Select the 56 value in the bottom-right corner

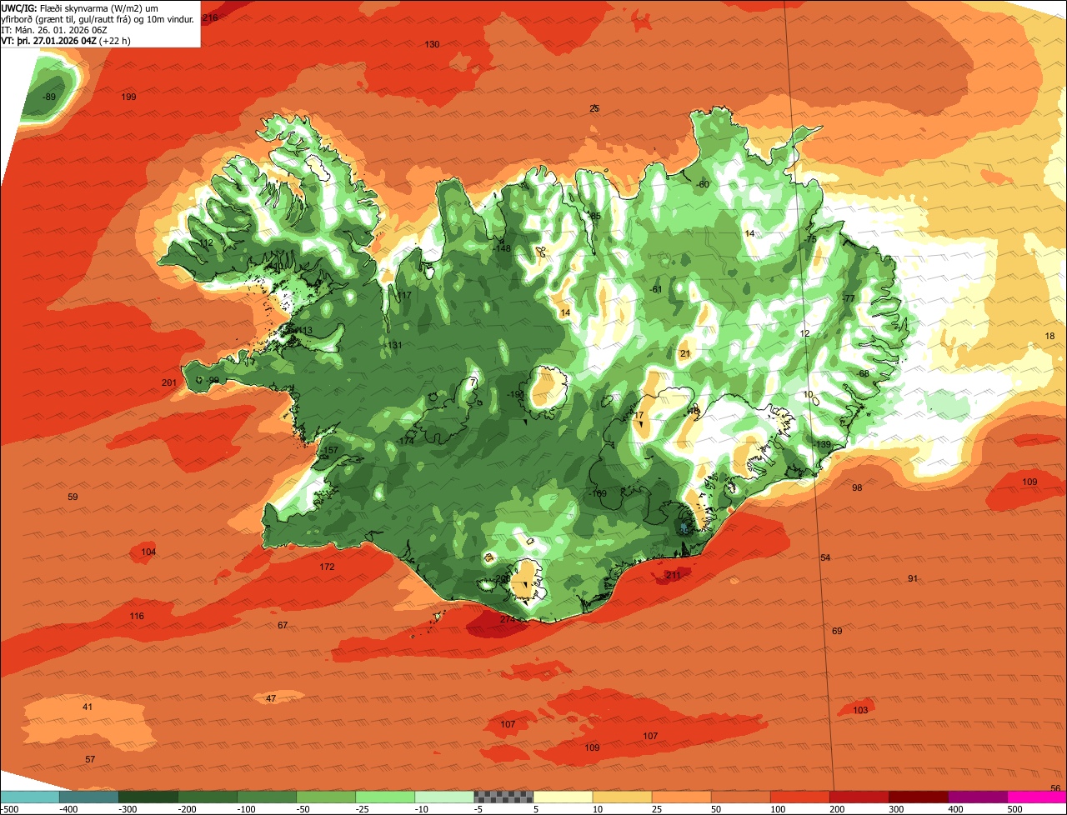[1055, 788]
